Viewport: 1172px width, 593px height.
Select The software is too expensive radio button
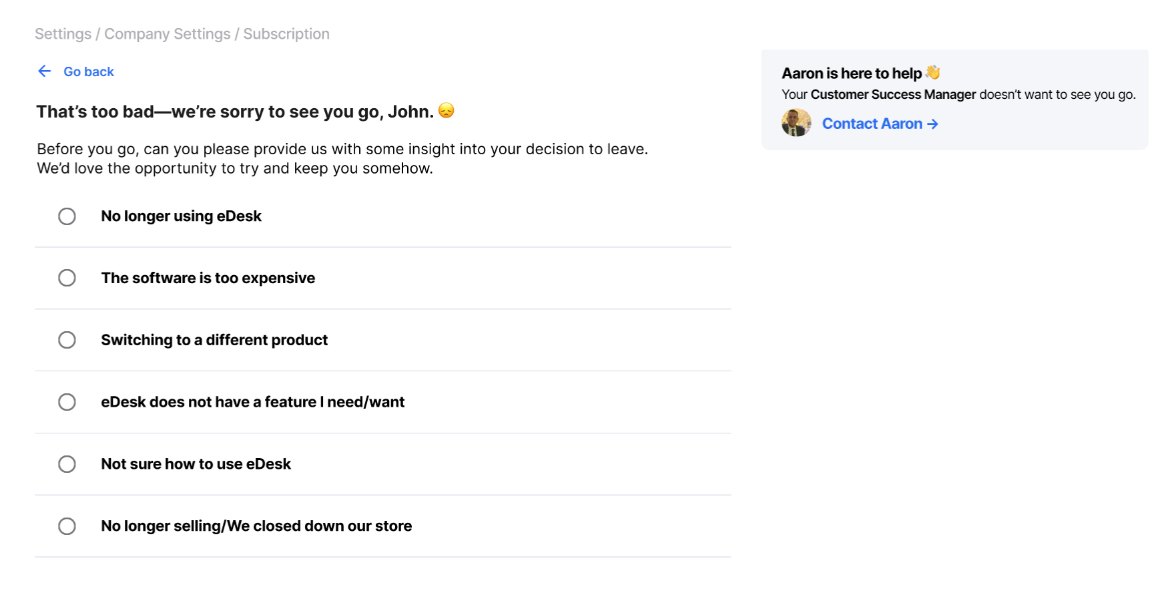tap(67, 278)
